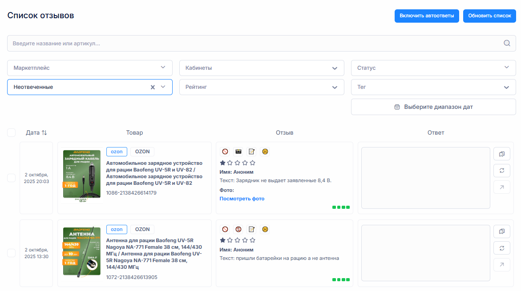Open the Маркетплейс dropdown
Image resolution: width=521 pixels, height=291 pixels.
[x=90, y=68]
